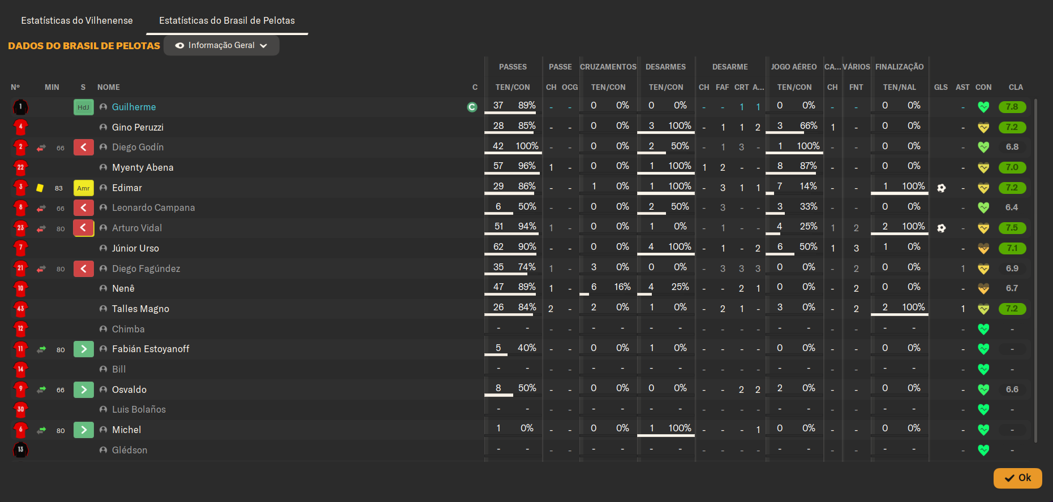This screenshot has width=1053, height=502.
Task: Click Edimar's yellow card icon
Action: point(40,188)
